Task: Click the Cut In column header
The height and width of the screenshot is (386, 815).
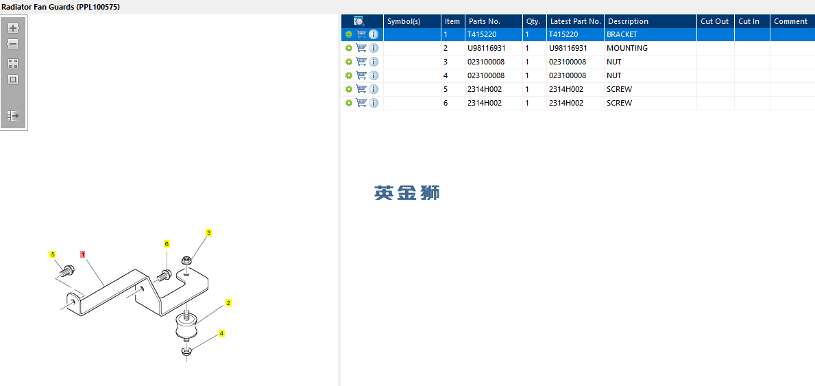Action: [752, 21]
